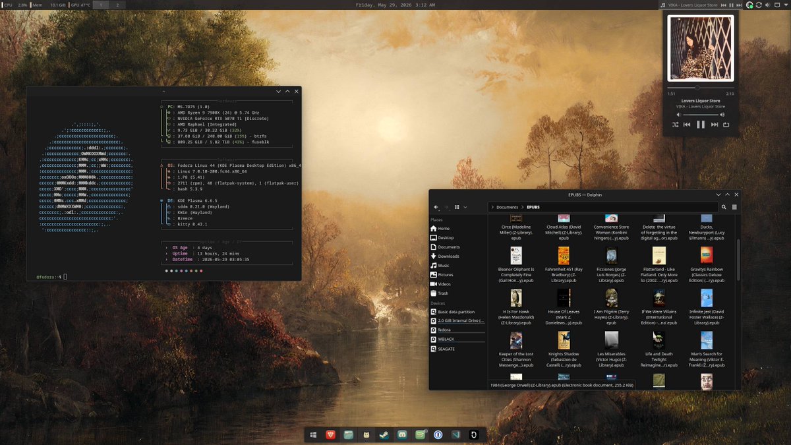Image resolution: width=791 pixels, height=445 pixels.
Task: Click the song progress seek bar
Action: (x=701, y=87)
